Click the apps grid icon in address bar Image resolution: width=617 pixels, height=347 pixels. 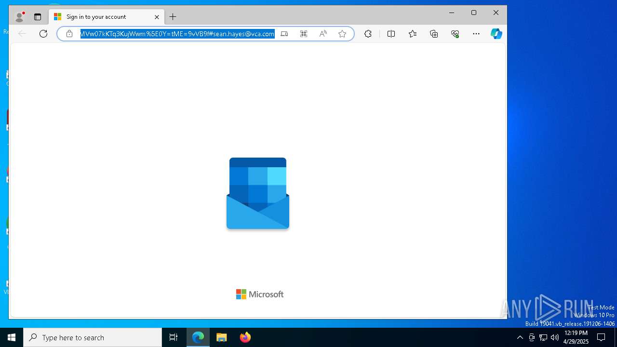(x=304, y=34)
